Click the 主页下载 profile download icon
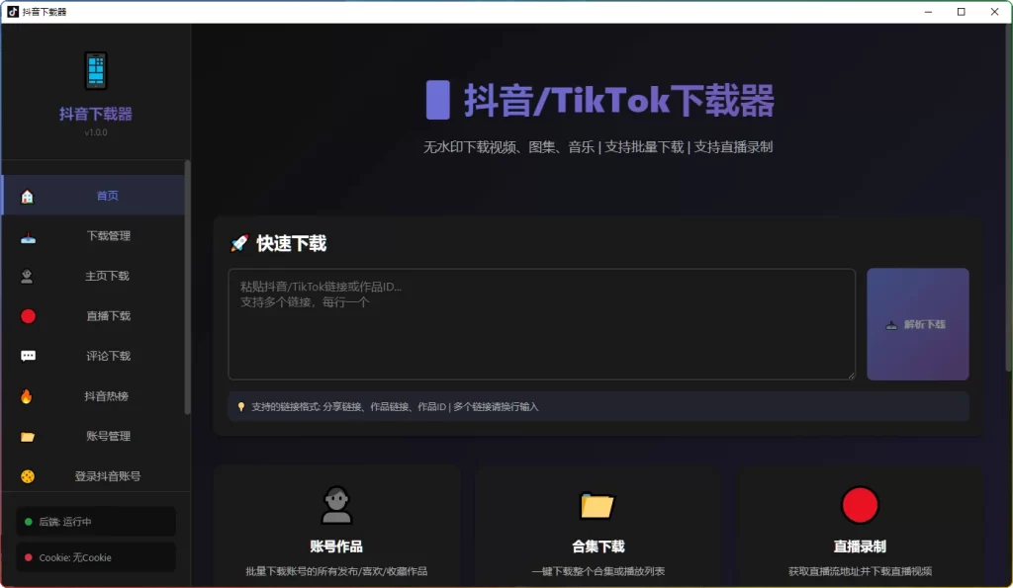Image resolution: width=1013 pixels, height=588 pixels. pos(28,276)
